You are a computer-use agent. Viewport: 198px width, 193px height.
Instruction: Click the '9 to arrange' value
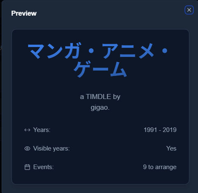click(x=160, y=167)
